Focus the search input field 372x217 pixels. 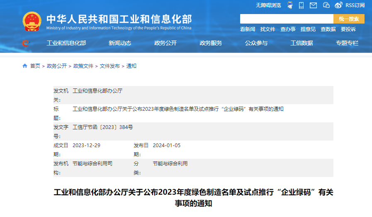tap(287, 19)
